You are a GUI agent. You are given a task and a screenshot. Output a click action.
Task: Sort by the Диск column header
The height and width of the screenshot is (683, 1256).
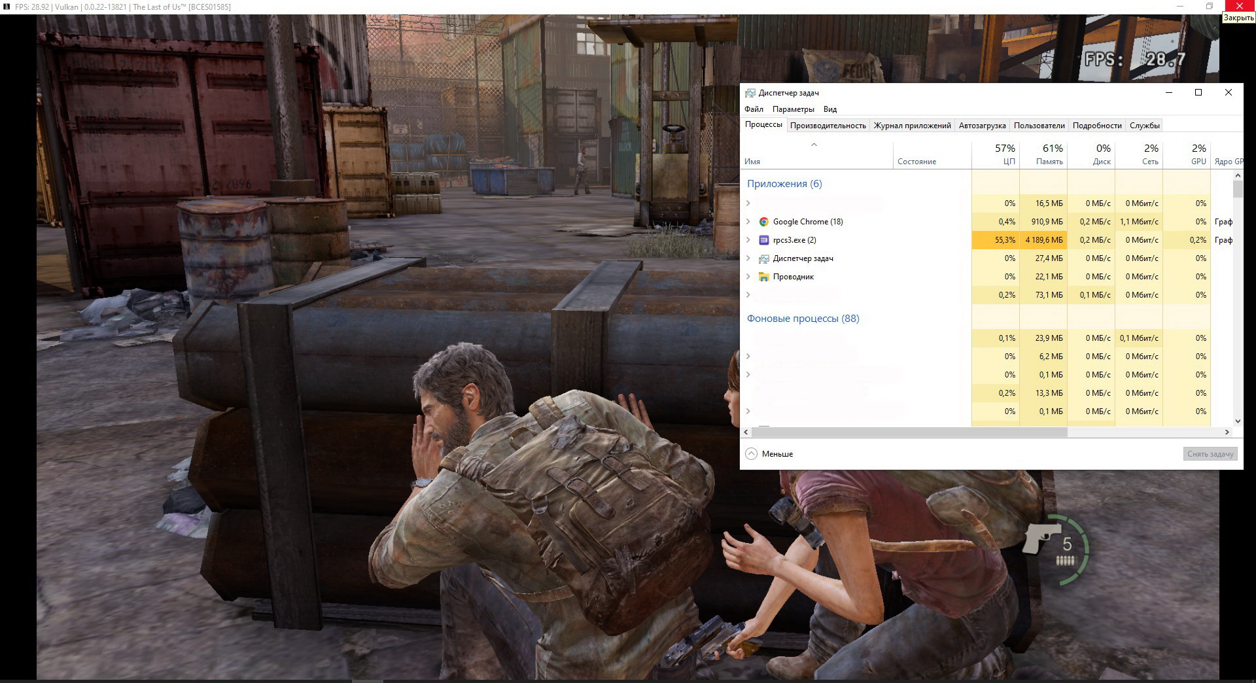pos(1090,154)
